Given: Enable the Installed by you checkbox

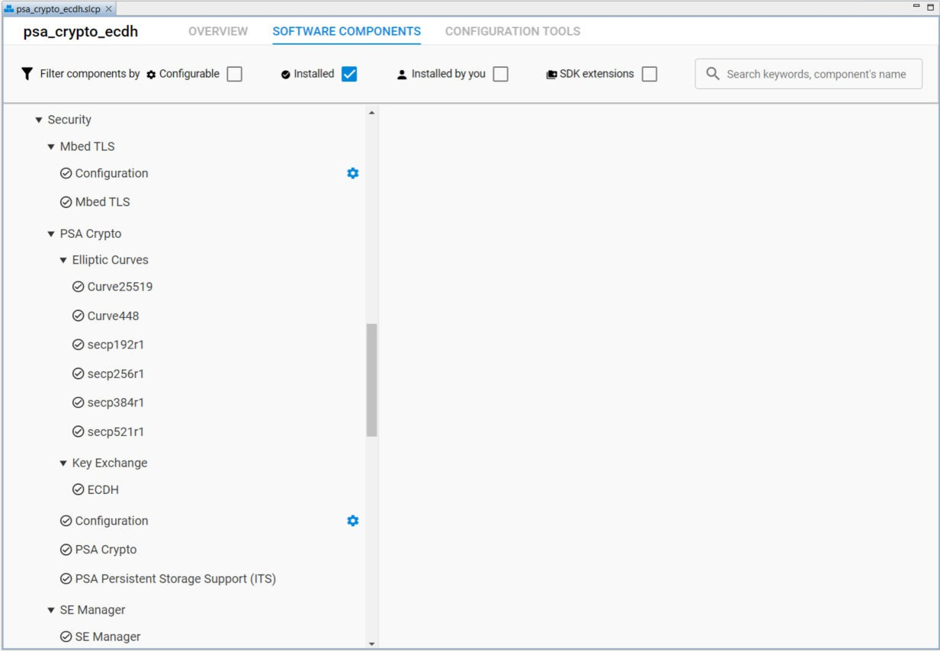Looking at the screenshot, I should point(499,73).
